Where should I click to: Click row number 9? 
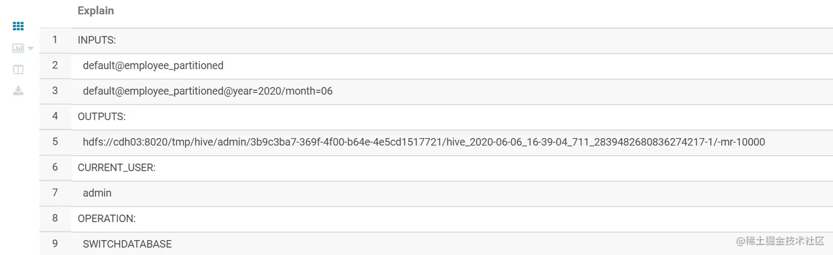point(55,243)
